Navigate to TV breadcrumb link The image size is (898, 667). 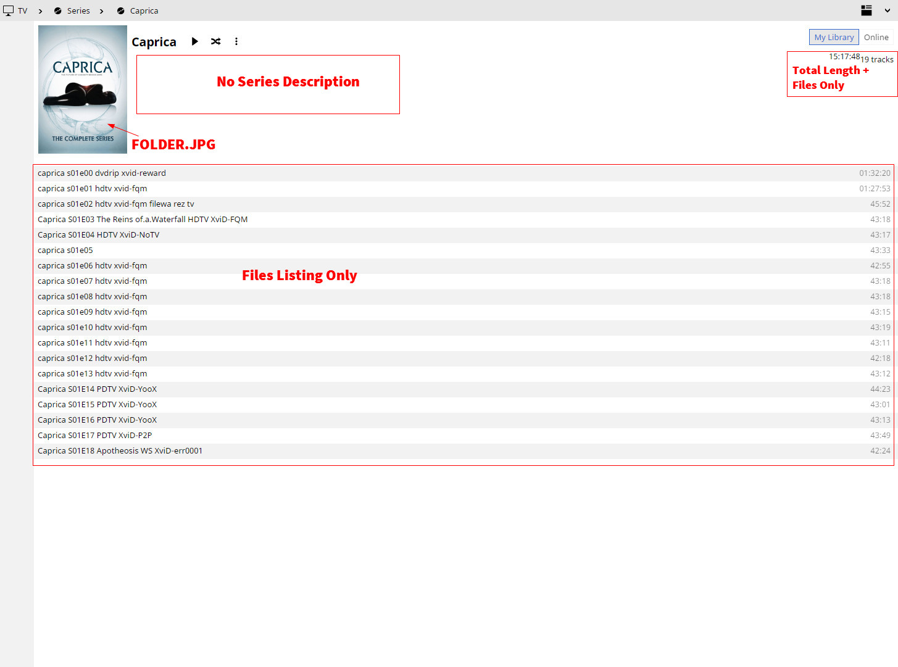(x=23, y=11)
